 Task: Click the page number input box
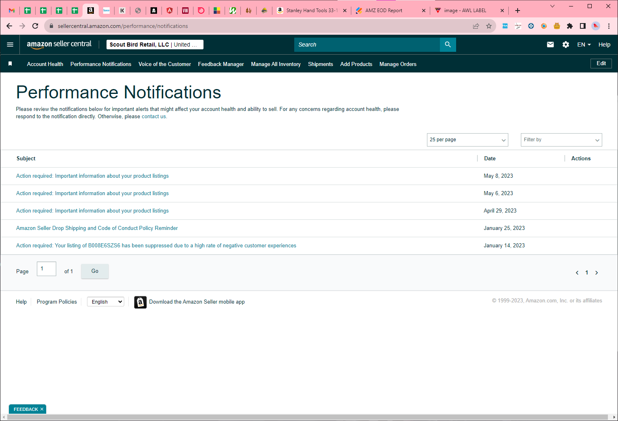[47, 269]
